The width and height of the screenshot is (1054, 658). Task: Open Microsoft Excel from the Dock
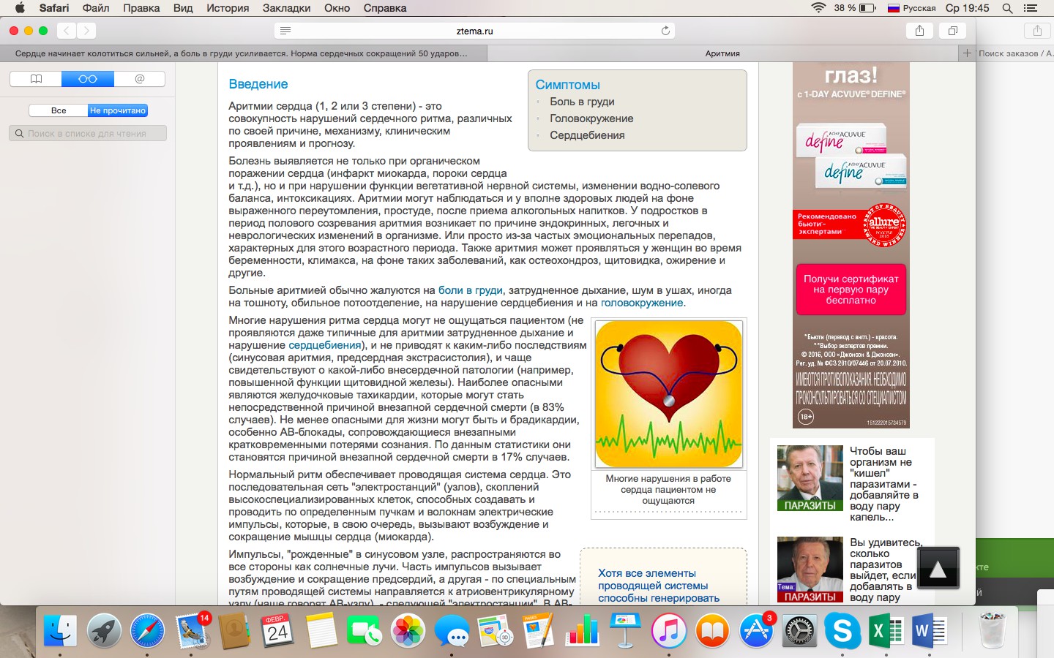(886, 630)
